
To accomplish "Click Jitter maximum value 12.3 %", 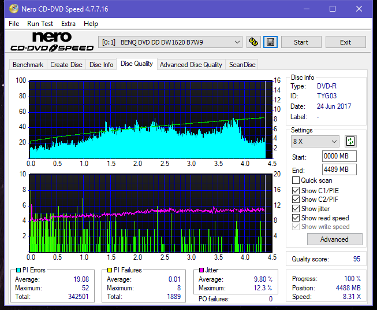I will point(263,288).
